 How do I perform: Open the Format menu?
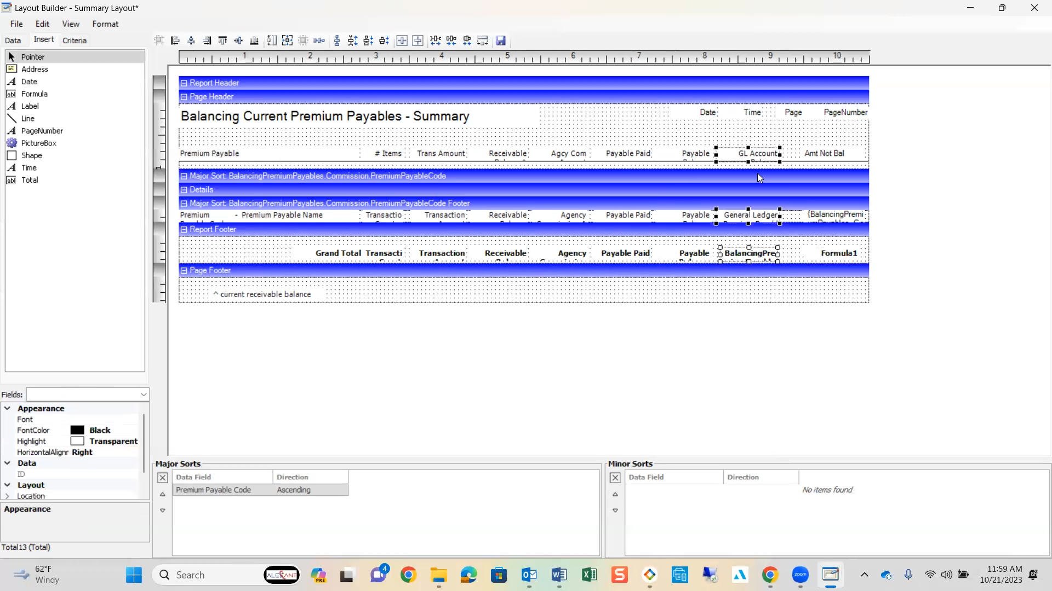click(x=106, y=24)
